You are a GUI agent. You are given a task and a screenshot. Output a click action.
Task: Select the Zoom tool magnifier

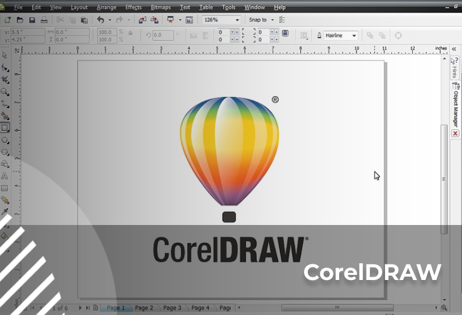(5, 92)
